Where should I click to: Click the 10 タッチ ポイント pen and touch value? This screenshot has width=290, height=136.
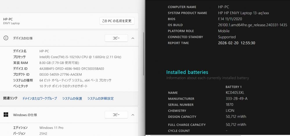(x=64, y=86)
